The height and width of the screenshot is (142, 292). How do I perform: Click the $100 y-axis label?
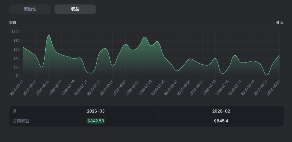[x=15, y=32]
